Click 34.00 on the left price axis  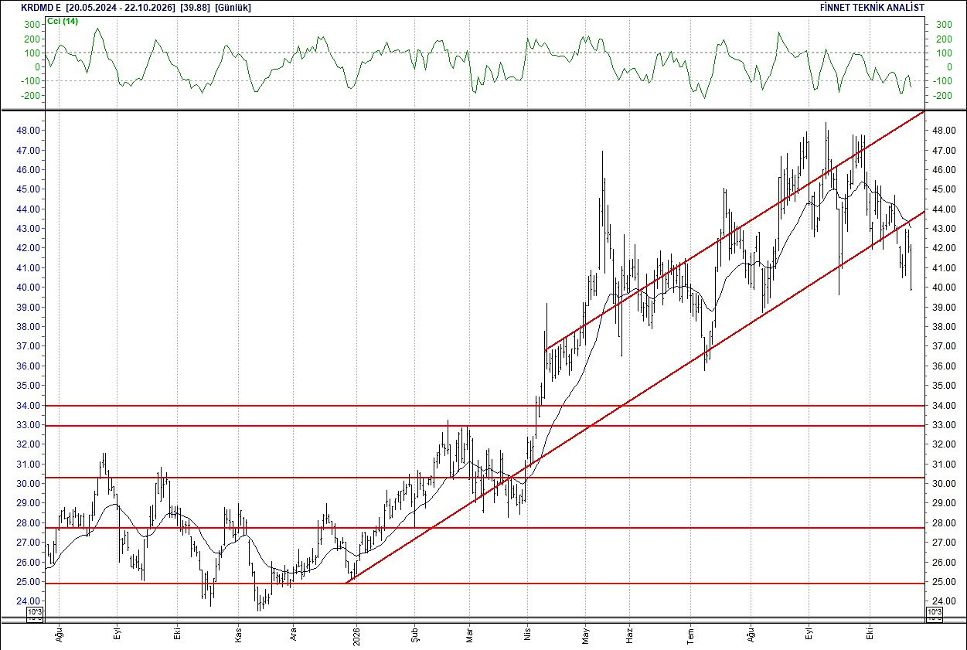tap(28, 405)
